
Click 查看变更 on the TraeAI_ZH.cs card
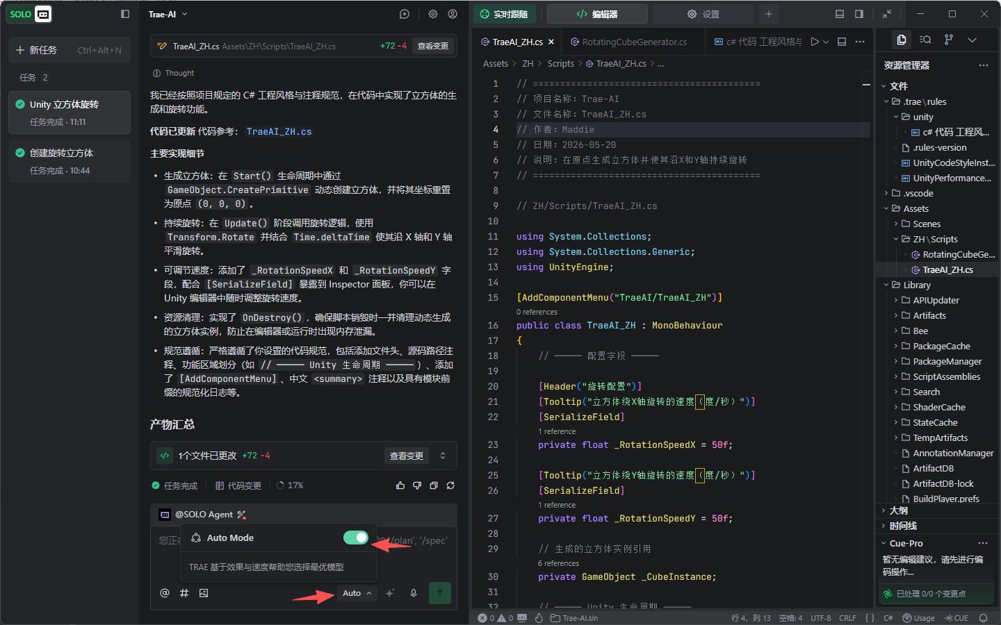coord(432,46)
